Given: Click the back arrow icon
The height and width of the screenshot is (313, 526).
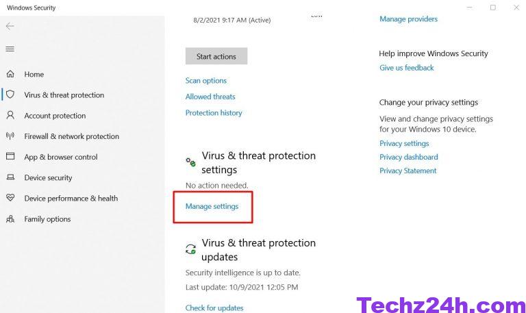Looking at the screenshot, I should [10, 26].
